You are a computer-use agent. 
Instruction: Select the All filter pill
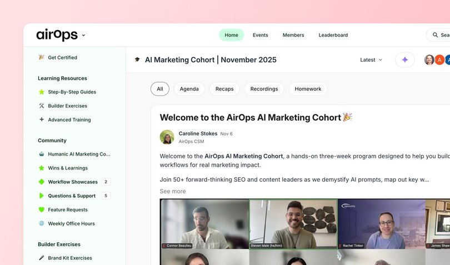coord(160,89)
